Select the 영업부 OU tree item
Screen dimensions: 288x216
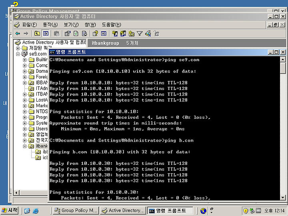point(42,135)
